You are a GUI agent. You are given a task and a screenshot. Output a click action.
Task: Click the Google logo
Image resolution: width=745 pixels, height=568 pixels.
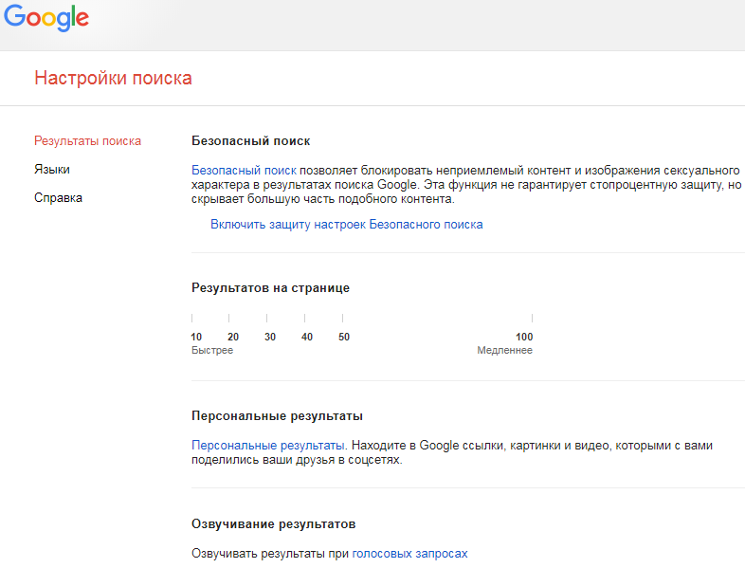46,18
